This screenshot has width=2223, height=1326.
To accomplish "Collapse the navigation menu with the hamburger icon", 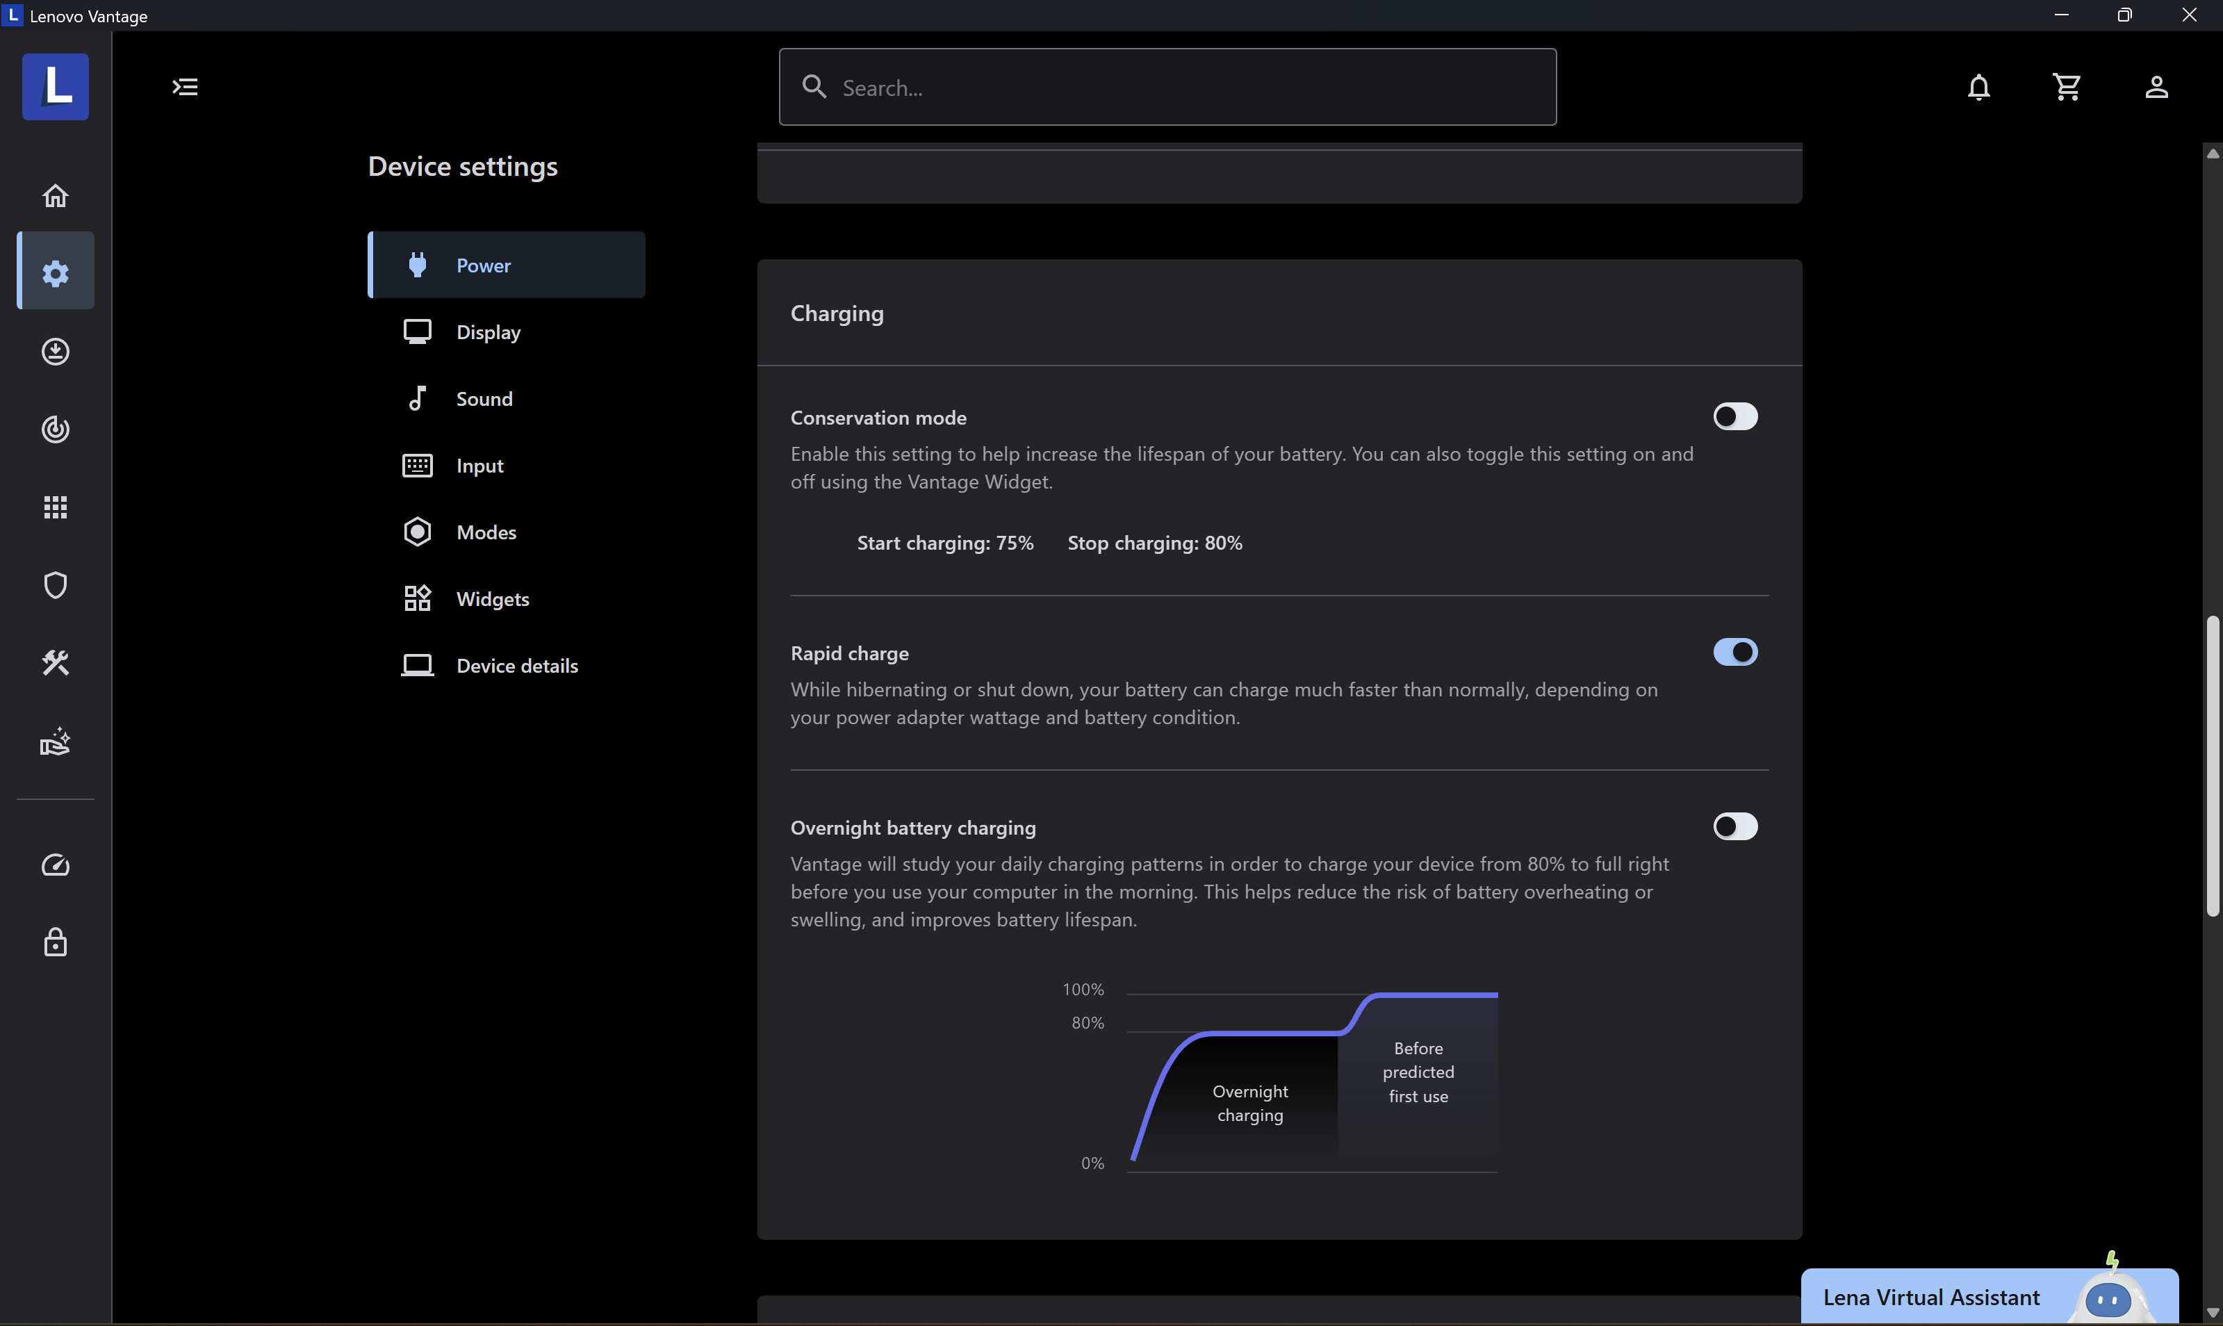I will pyautogui.click(x=185, y=87).
